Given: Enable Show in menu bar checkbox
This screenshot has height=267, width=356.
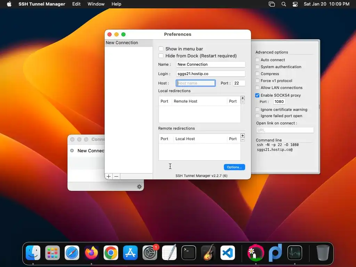Looking at the screenshot, I should coord(161,49).
